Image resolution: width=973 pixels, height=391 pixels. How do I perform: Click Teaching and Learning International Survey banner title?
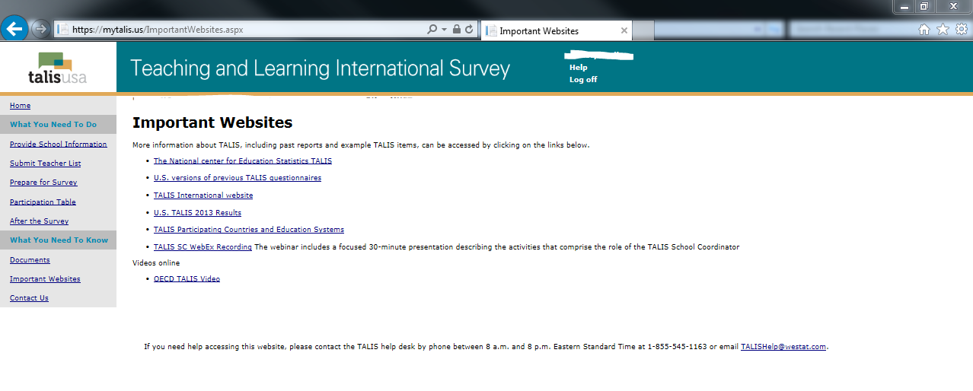(x=320, y=68)
